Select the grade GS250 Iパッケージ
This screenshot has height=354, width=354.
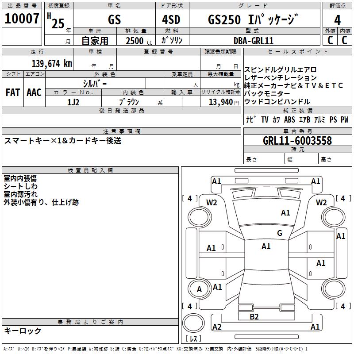(253, 19)
